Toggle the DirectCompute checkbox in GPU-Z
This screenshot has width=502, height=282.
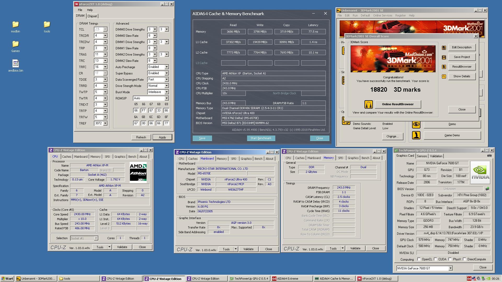(464, 259)
